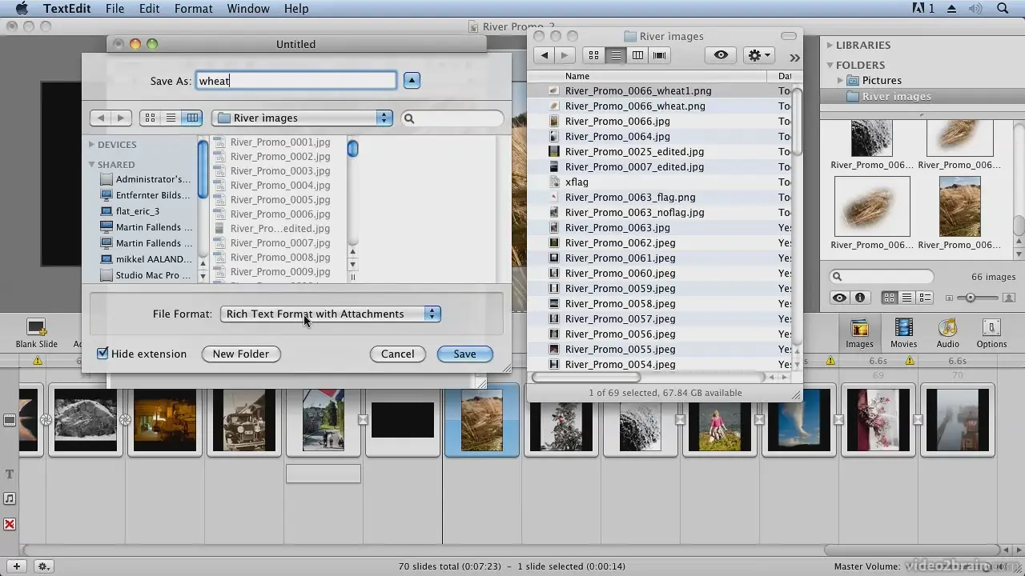Create a New Folder
The image size is (1025, 576).
point(240,354)
